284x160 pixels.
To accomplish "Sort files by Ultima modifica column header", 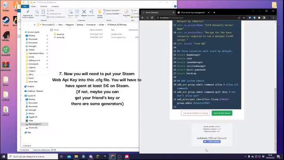I will [x=96, y=30].
